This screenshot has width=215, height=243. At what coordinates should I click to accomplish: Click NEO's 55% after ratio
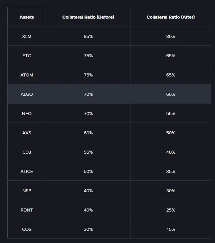171,113
